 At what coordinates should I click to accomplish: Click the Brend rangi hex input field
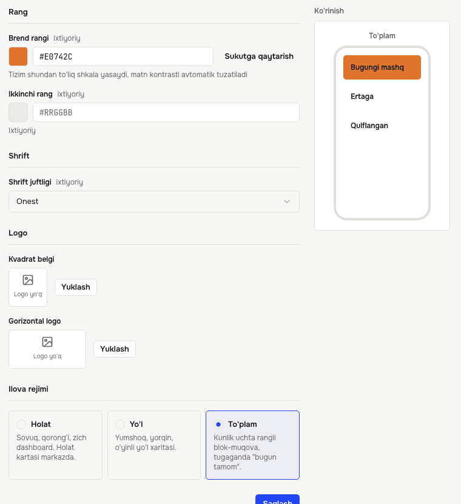click(x=123, y=56)
